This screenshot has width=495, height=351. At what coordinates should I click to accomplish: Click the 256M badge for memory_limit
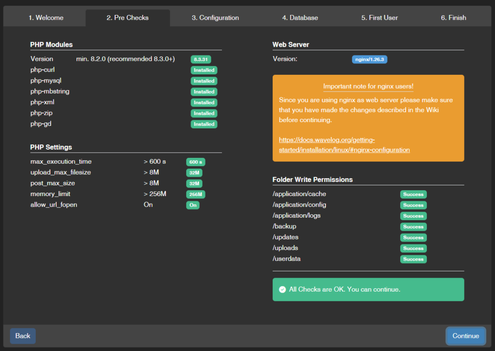(196, 194)
